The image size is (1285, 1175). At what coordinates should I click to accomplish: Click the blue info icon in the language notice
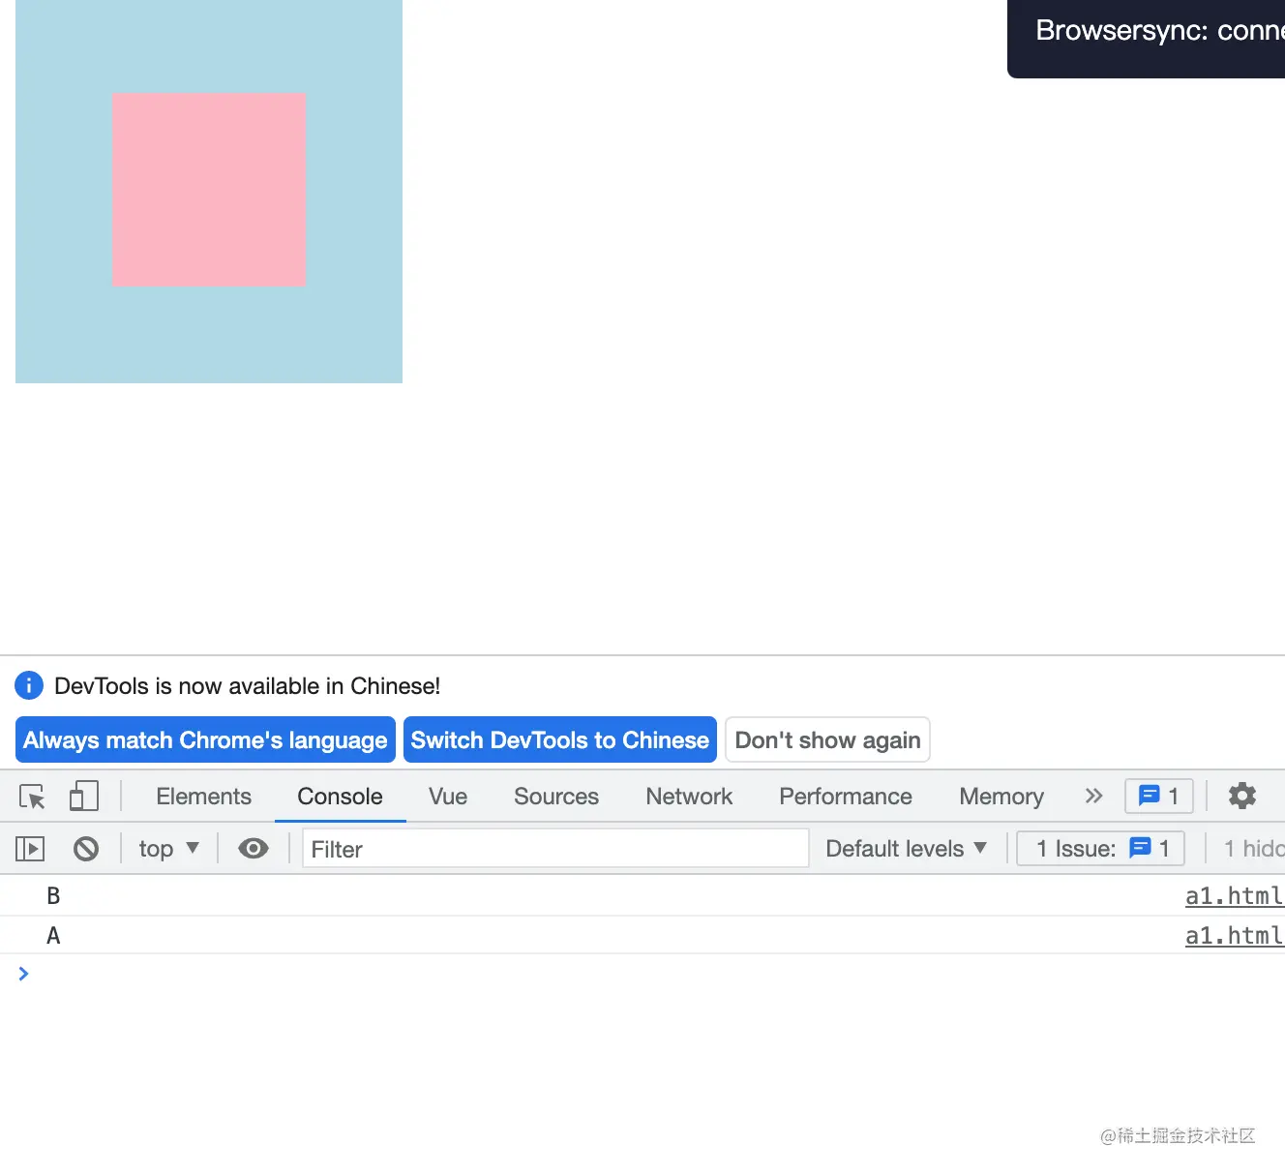click(29, 685)
